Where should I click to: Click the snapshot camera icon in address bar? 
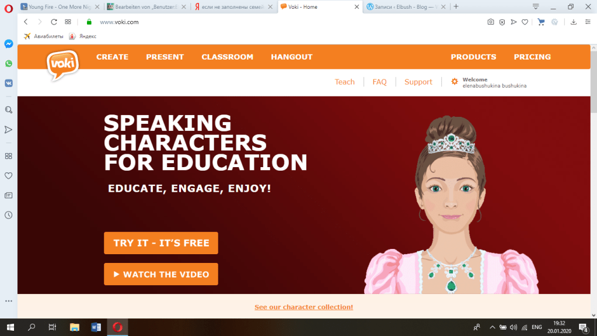pos(490,22)
